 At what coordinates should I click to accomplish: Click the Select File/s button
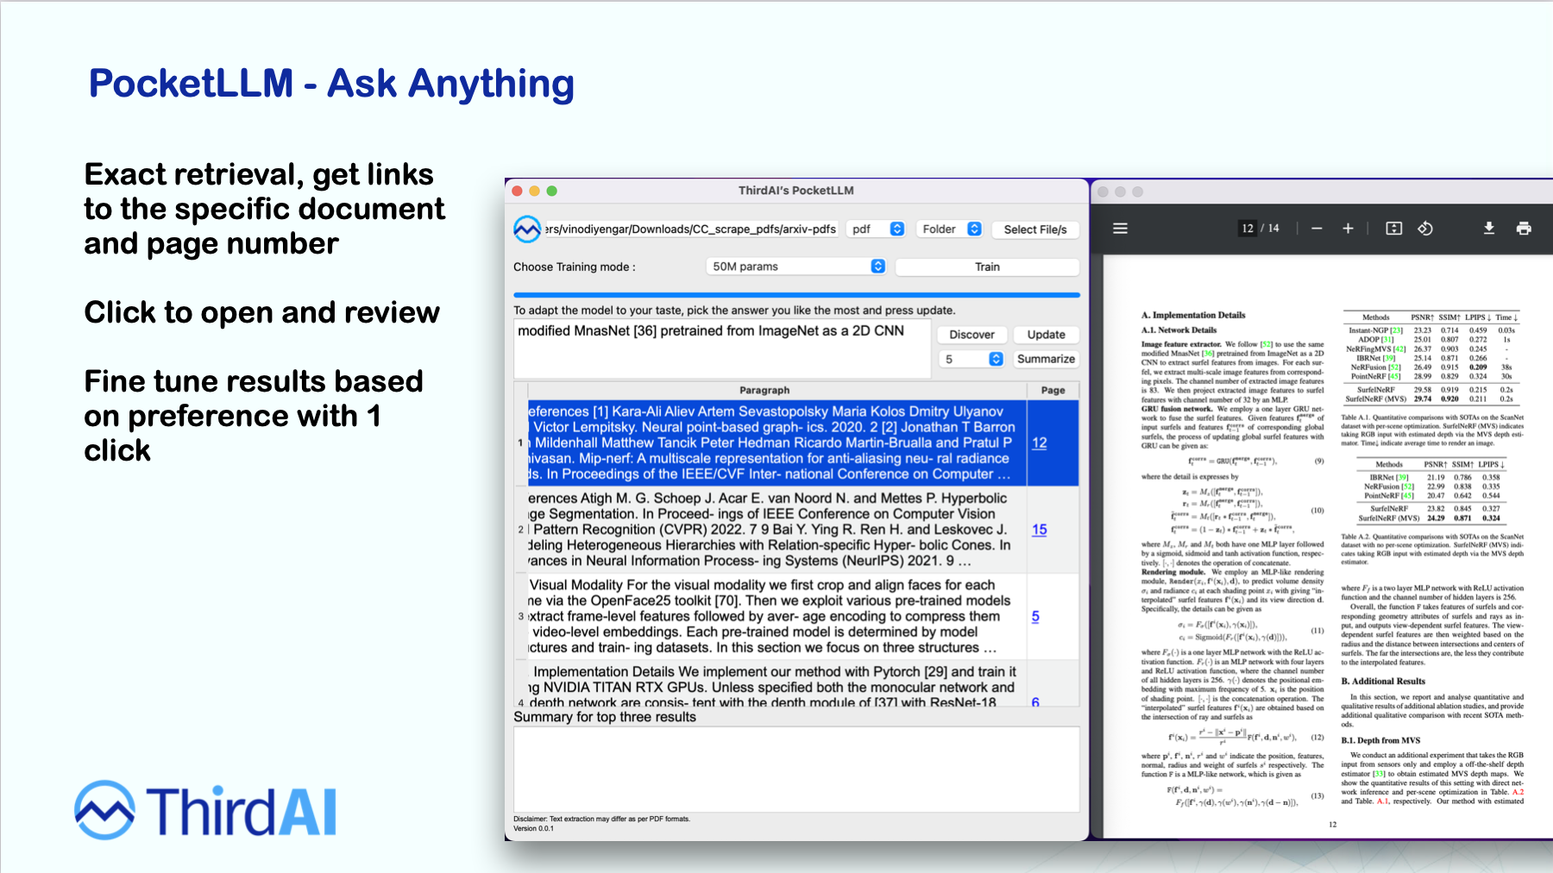(1035, 229)
